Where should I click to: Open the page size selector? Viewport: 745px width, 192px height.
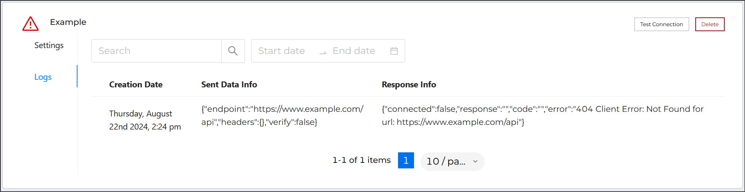[452, 161]
